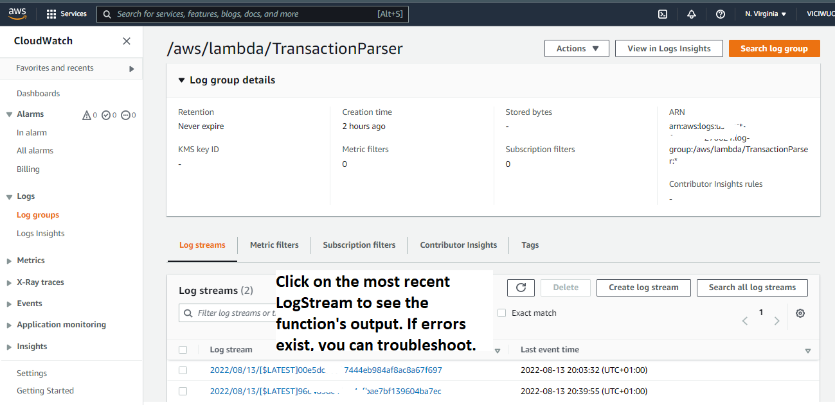Screen dimensions: 835x405
Task: Select all log streams header checkbox
Action: [183, 350]
